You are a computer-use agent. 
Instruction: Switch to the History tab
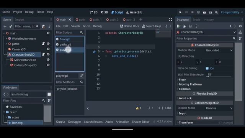(x=209, y=20)
